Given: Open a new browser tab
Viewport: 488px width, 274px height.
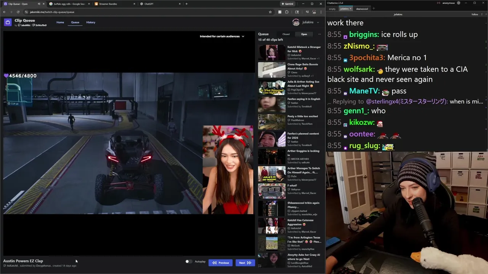Looking at the screenshot, I should (x=186, y=4).
